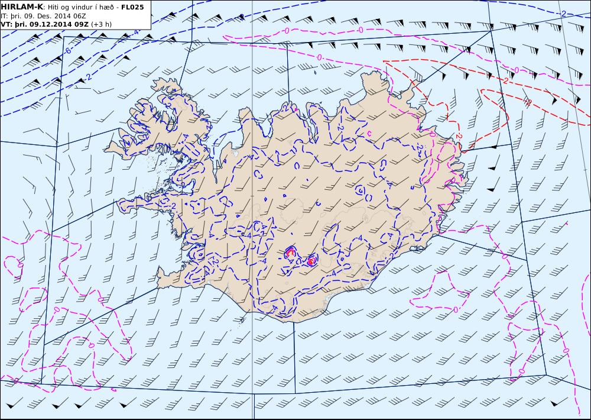Screen dimensions: 591x420
Task: Click the "IT: þri. 09. Des. 2014 06Z" line
Action: pos(43,16)
